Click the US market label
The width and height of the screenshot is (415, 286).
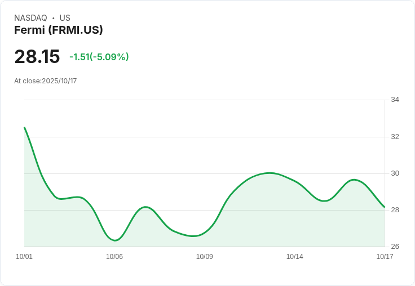pos(65,18)
